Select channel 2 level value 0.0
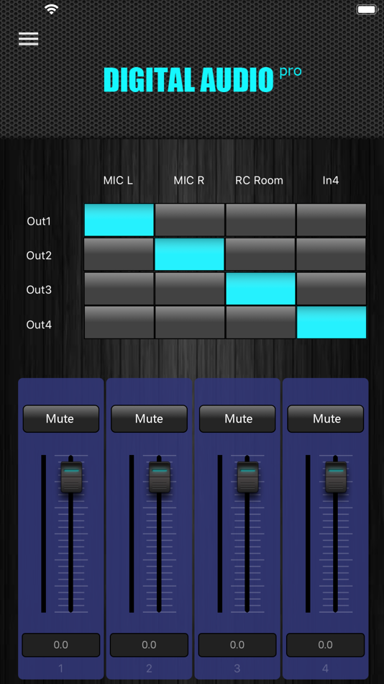 (x=149, y=645)
